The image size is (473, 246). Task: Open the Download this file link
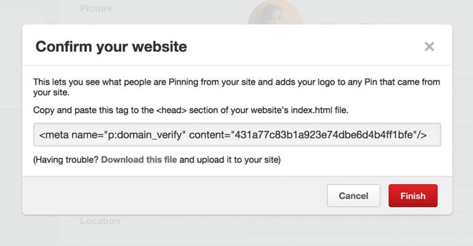click(139, 159)
